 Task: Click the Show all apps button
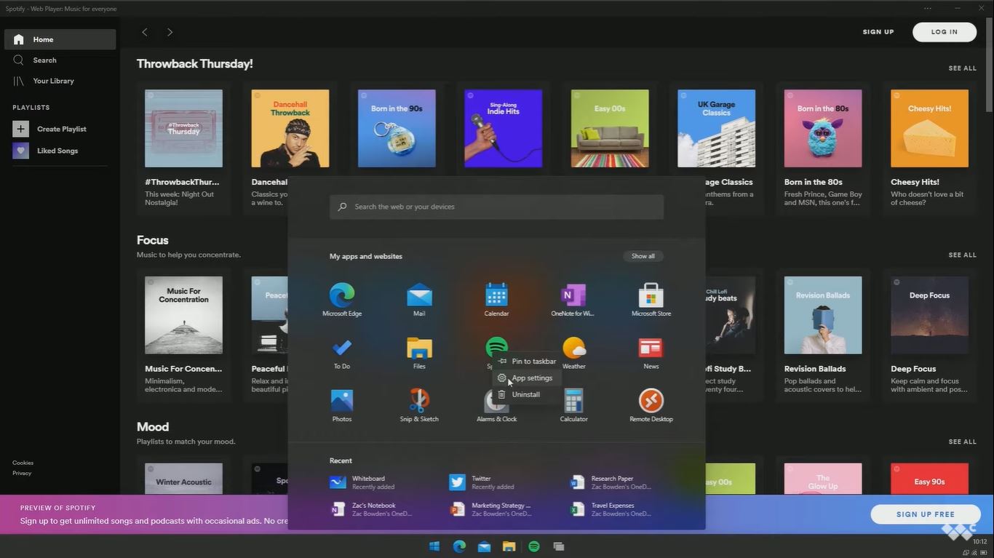click(x=643, y=256)
